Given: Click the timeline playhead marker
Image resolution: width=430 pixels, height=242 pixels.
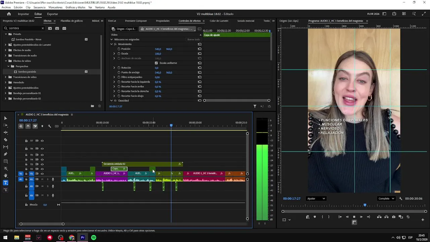Looking at the screenshot, I should [171, 125].
